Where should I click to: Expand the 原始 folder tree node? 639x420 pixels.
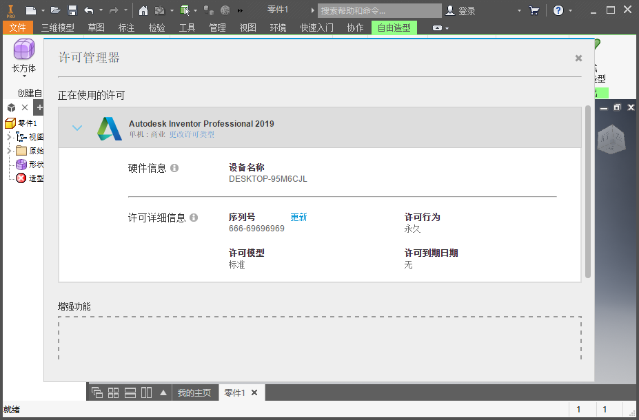9,151
